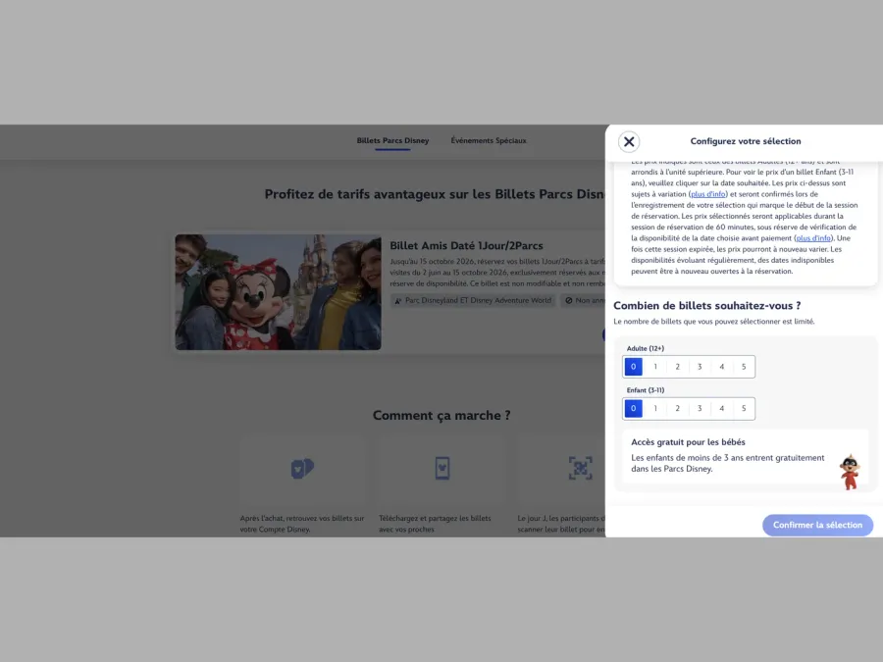Viewport: 883px width, 662px height.
Task: Click the phone download icon with Mickey
Action: (x=442, y=469)
